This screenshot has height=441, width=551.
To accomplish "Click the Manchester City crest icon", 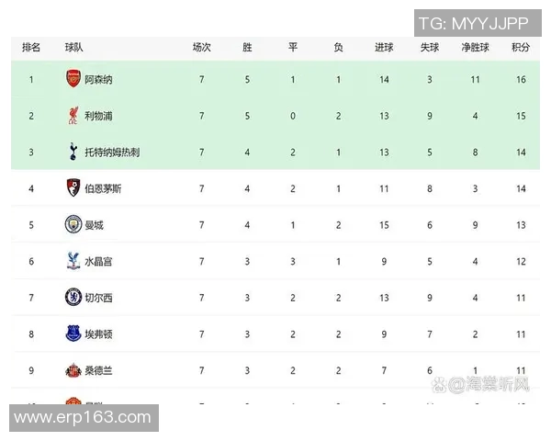I will [73, 225].
